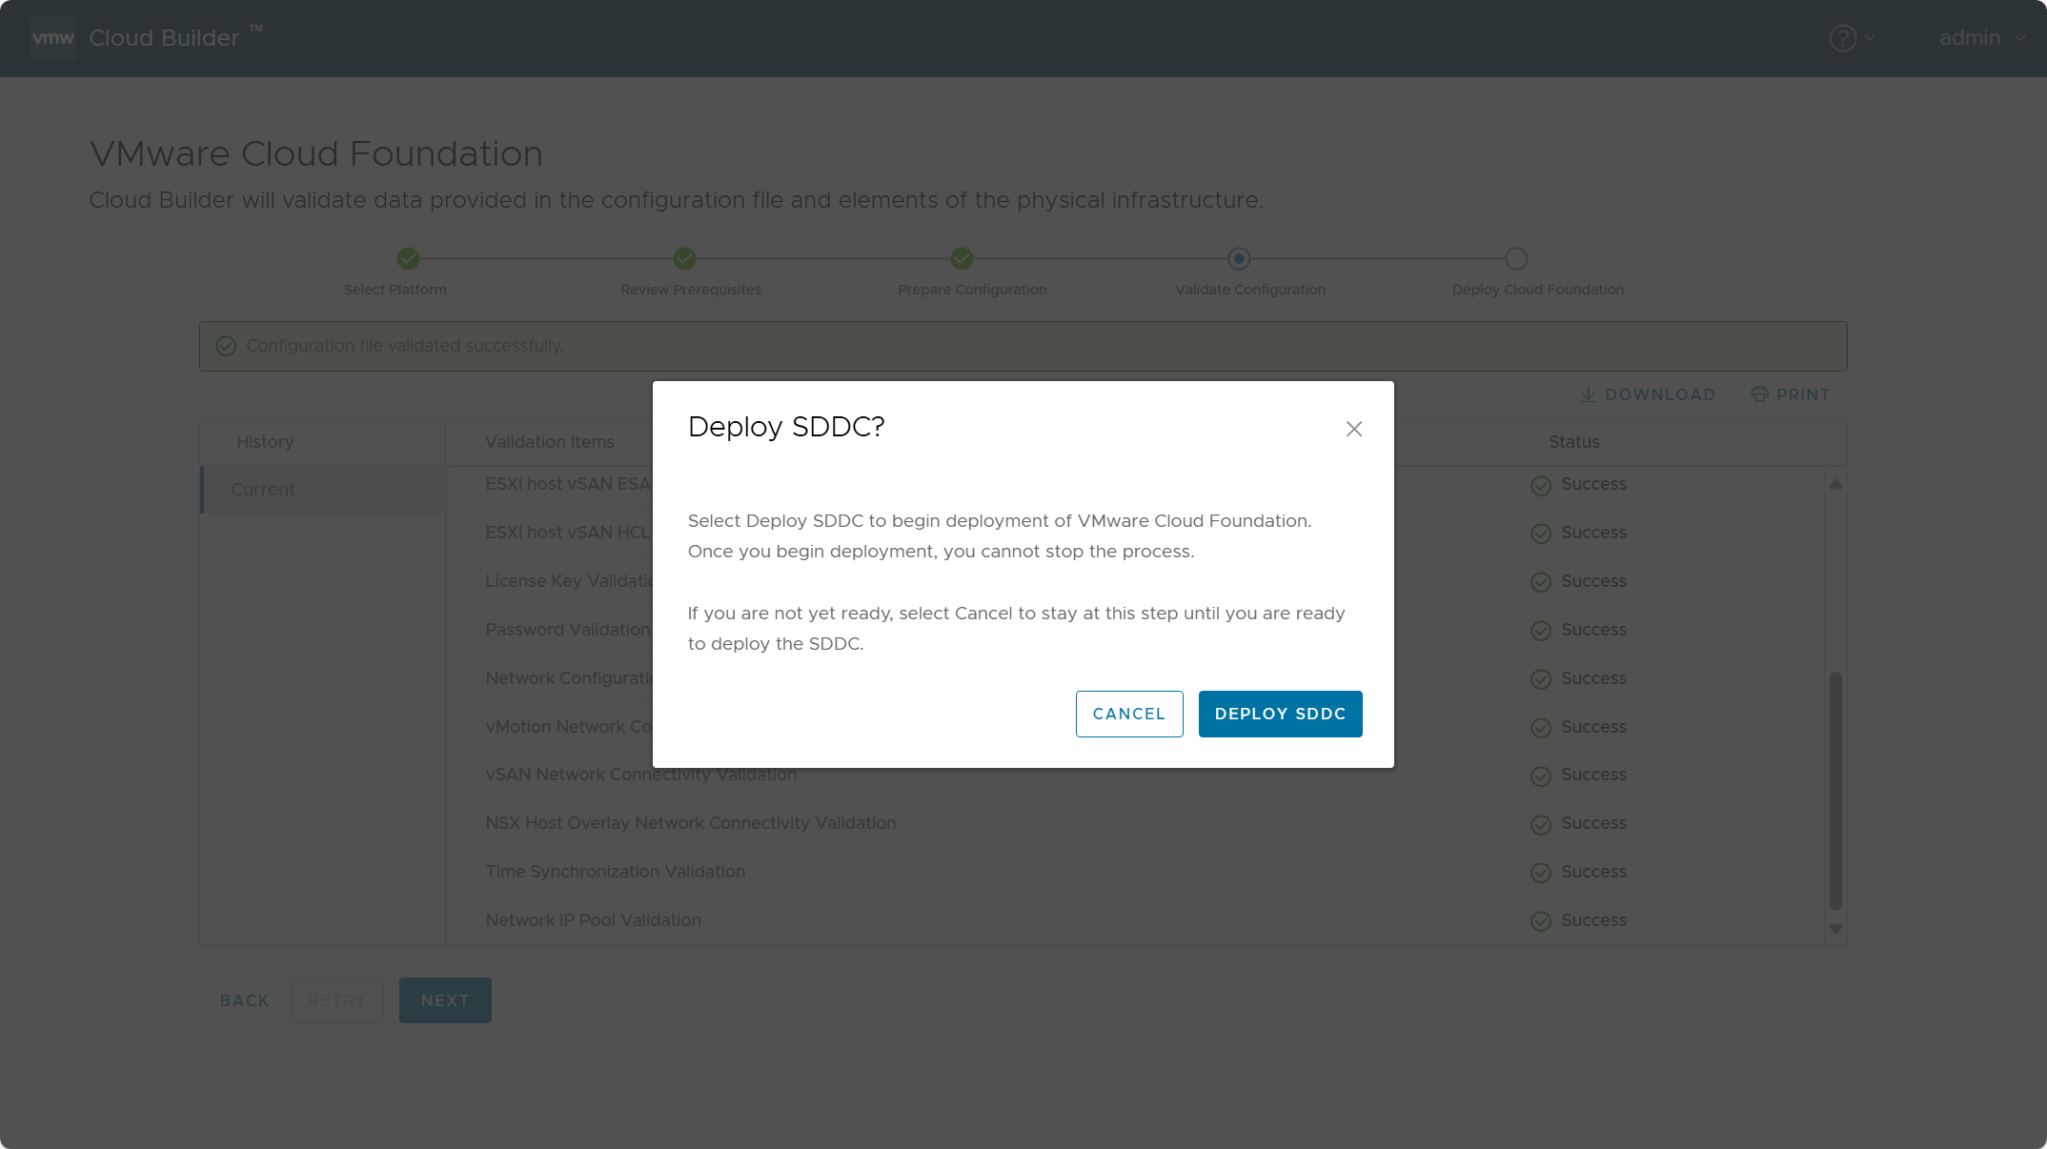The width and height of the screenshot is (2047, 1149).
Task: Click the ESXi host vSAN success status icon
Action: [1539, 485]
